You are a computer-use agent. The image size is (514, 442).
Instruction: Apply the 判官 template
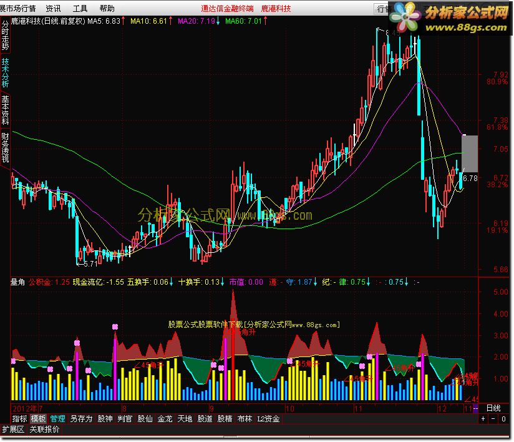coord(125,419)
